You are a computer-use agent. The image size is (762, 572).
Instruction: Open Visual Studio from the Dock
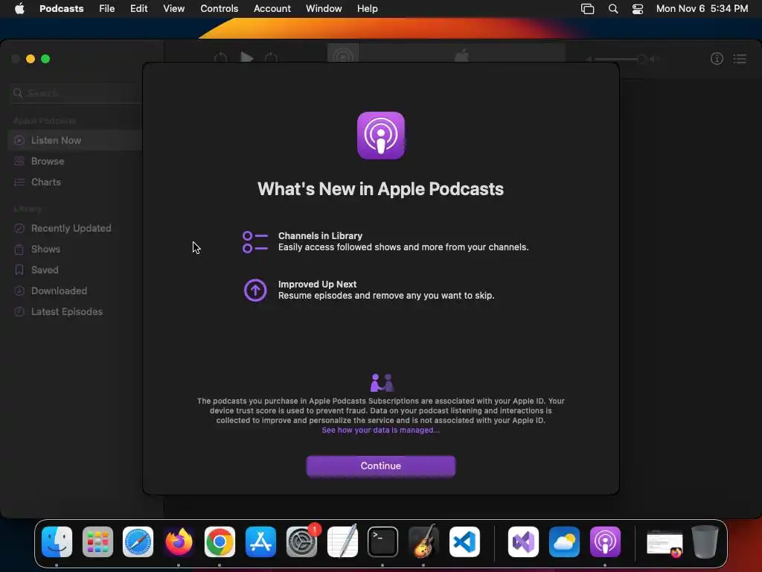click(x=523, y=542)
